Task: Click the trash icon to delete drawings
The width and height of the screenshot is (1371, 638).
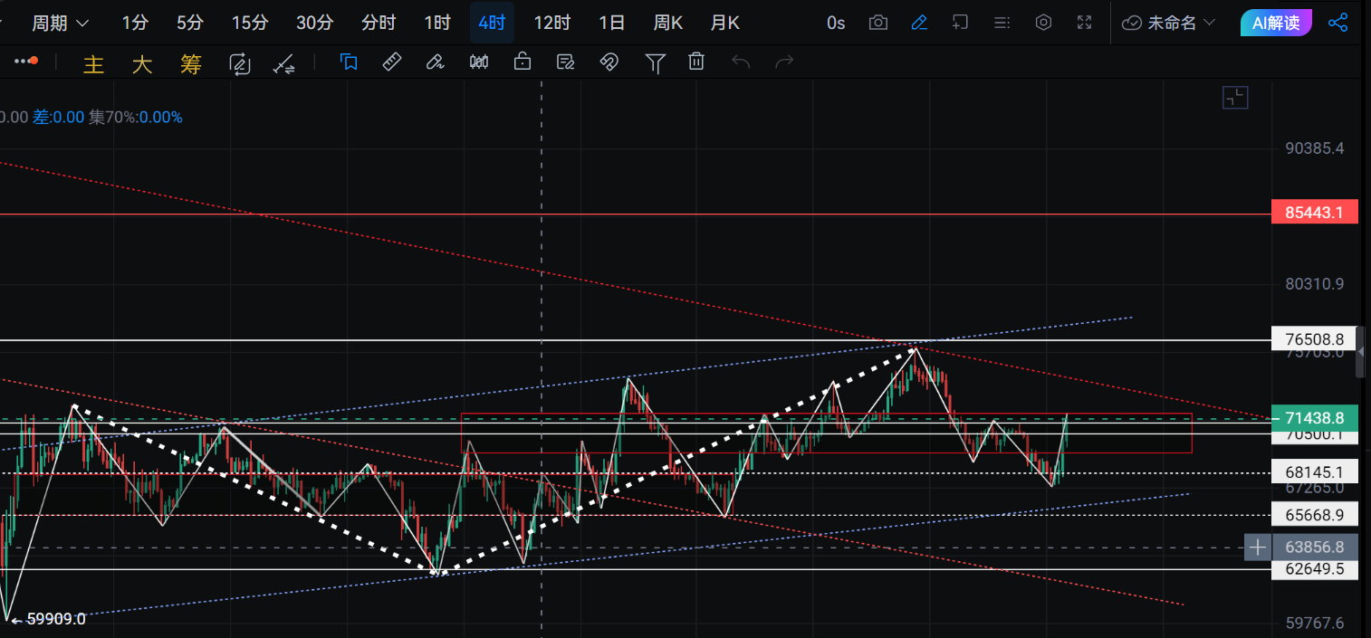Action: pyautogui.click(x=695, y=62)
